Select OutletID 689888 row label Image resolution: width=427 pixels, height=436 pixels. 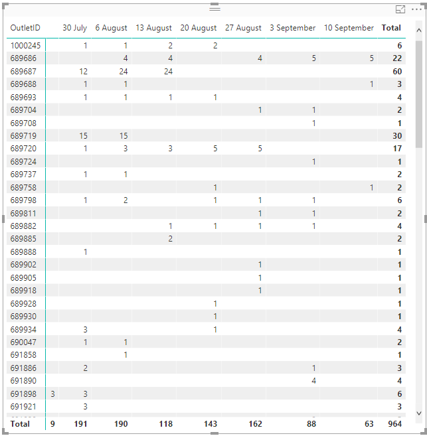(23, 252)
